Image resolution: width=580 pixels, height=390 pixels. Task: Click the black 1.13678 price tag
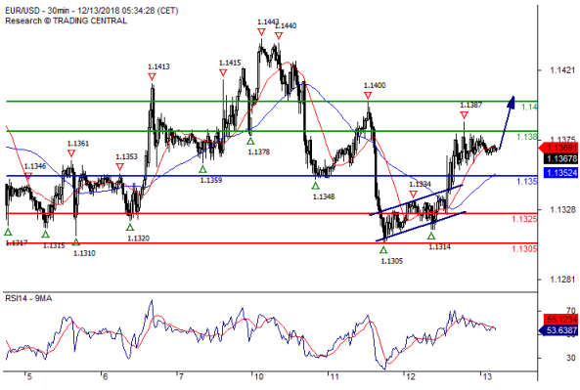[x=560, y=159]
